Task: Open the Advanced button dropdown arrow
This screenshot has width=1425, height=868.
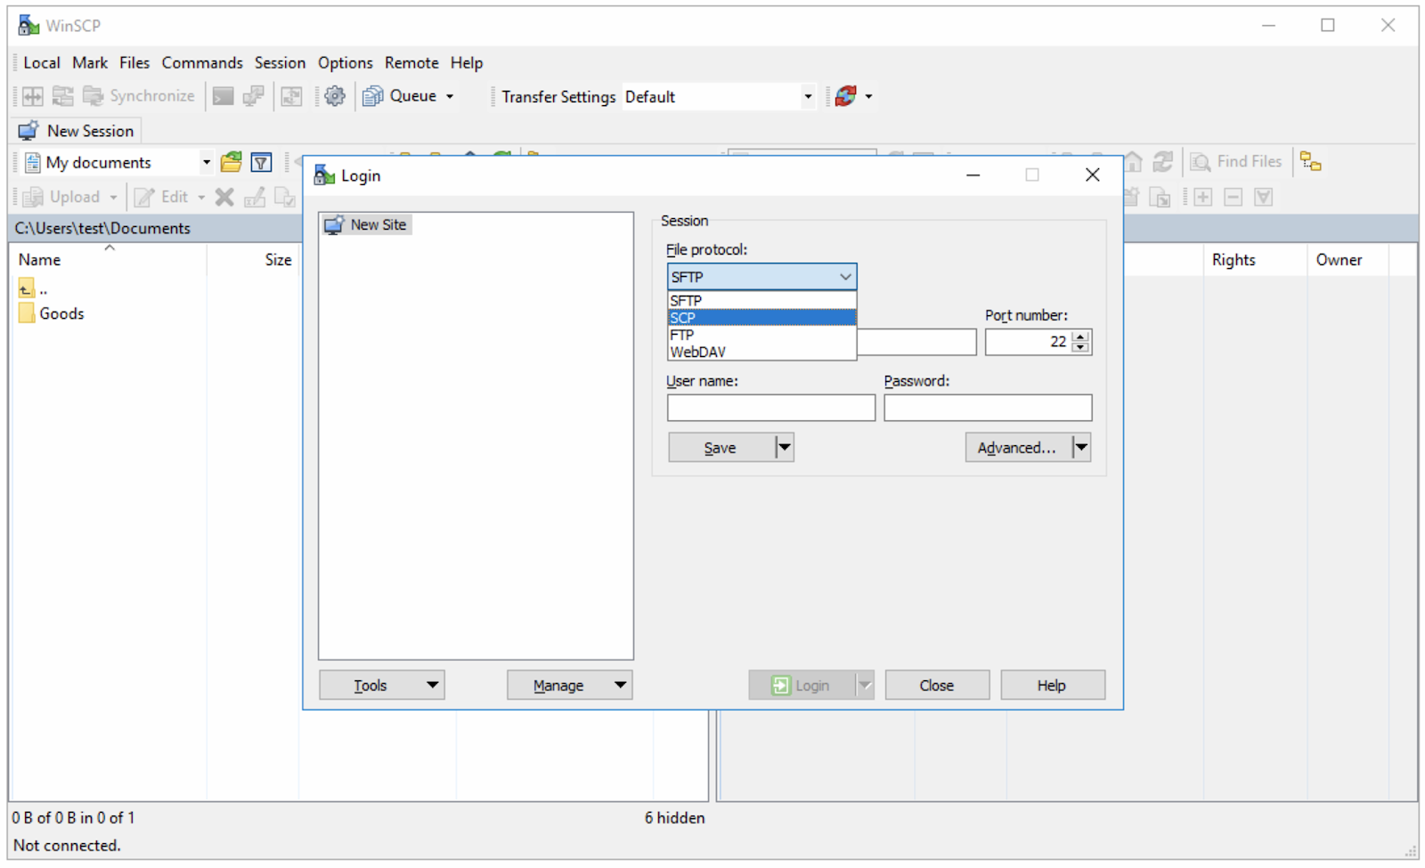Action: coord(1080,447)
